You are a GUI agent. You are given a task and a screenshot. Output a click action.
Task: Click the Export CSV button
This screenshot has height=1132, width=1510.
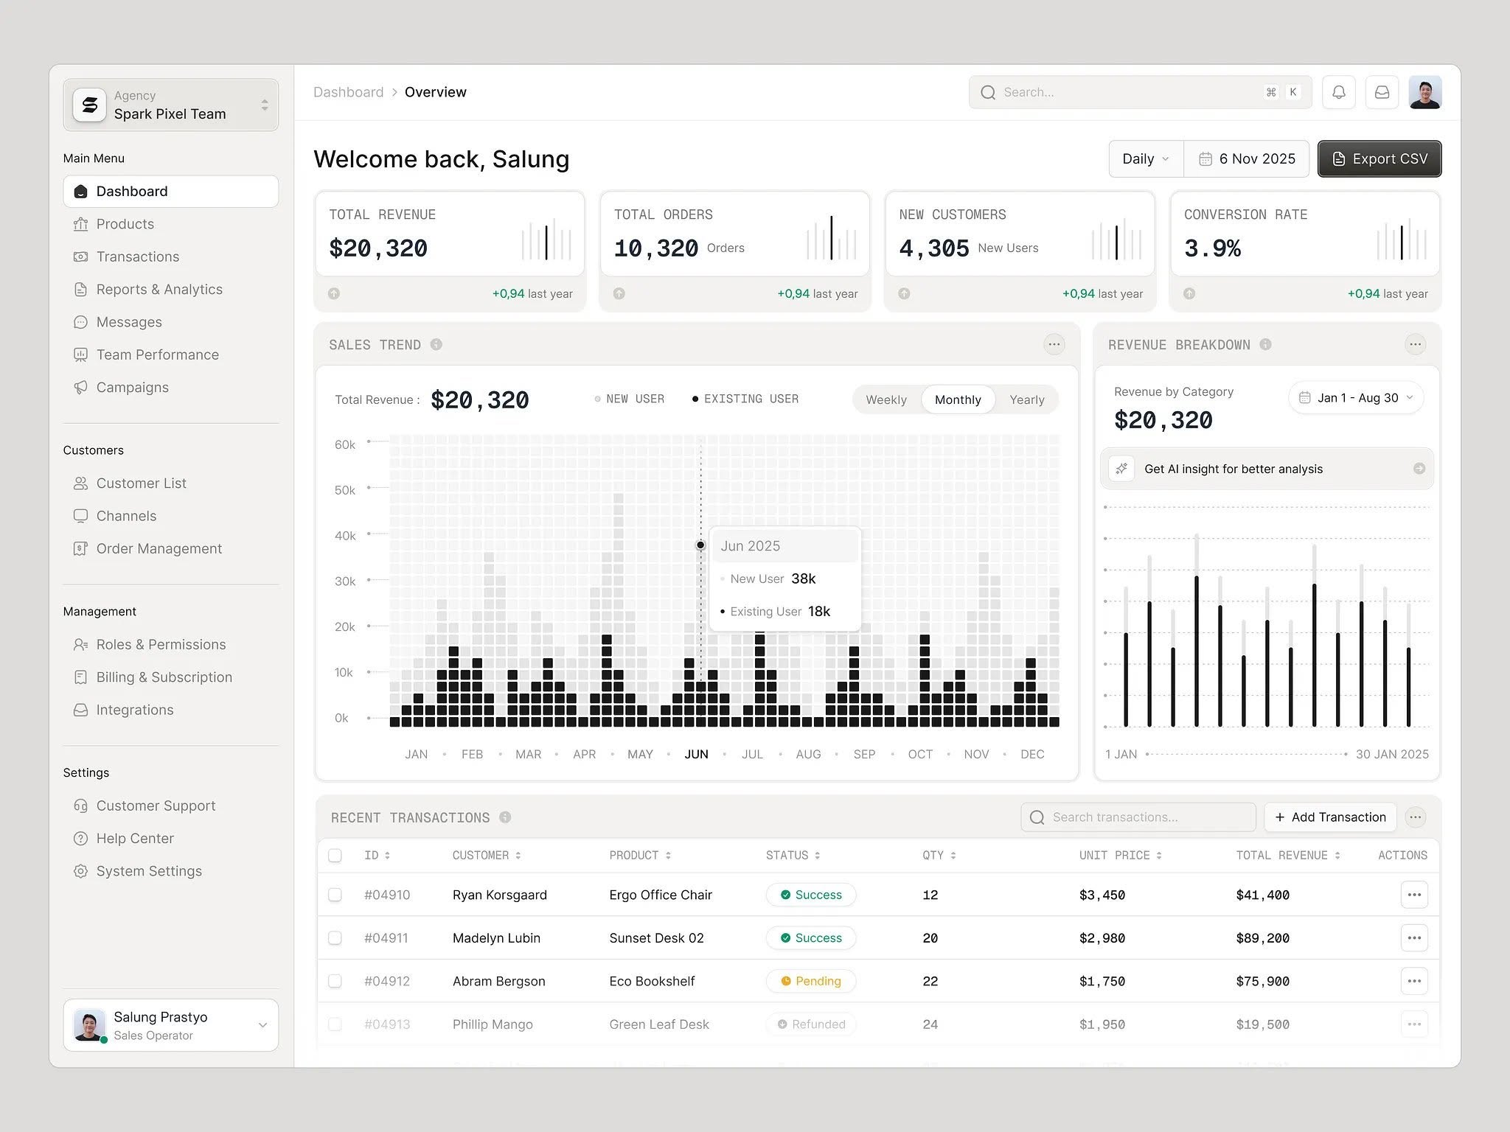tap(1379, 159)
